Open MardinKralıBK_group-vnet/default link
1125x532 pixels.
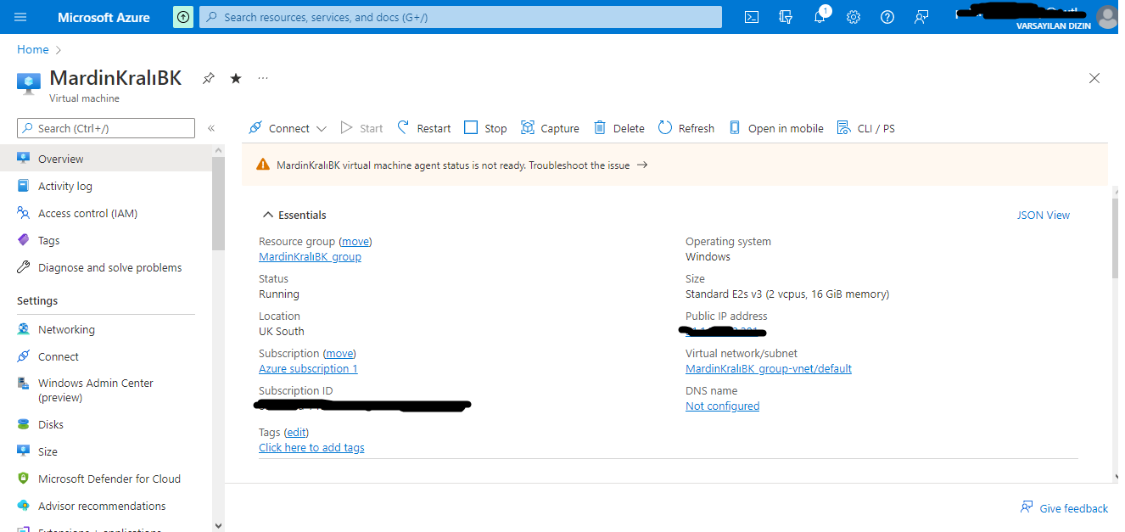(x=769, y=369)
